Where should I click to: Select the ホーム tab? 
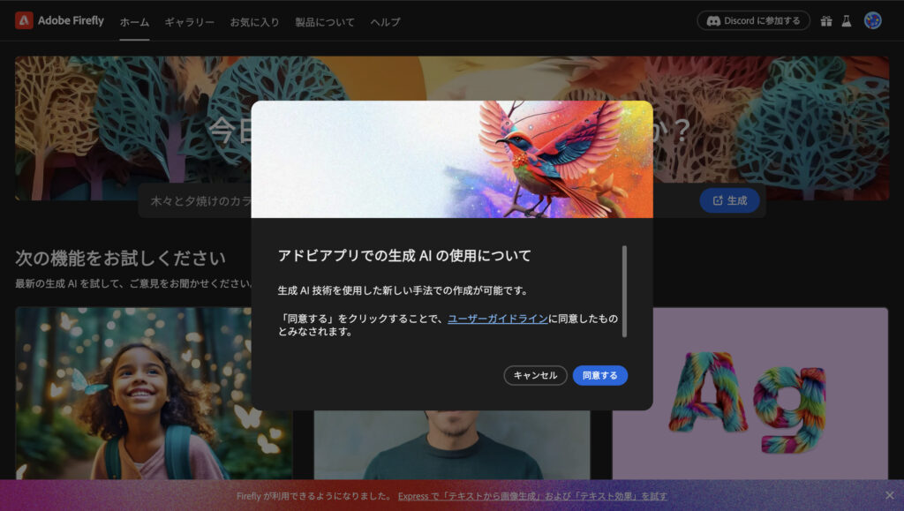[134, 22]
